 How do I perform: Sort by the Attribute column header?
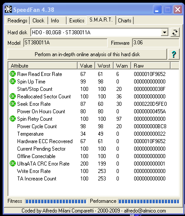43,66
